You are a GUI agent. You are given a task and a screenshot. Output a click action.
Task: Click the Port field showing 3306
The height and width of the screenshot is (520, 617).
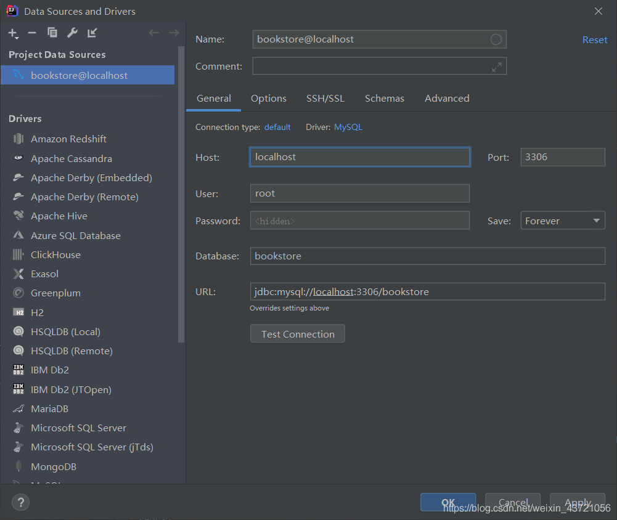click(563, 157)
